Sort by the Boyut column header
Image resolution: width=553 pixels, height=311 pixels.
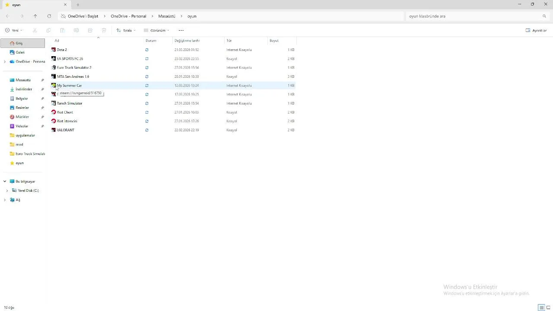click(282, 41)
